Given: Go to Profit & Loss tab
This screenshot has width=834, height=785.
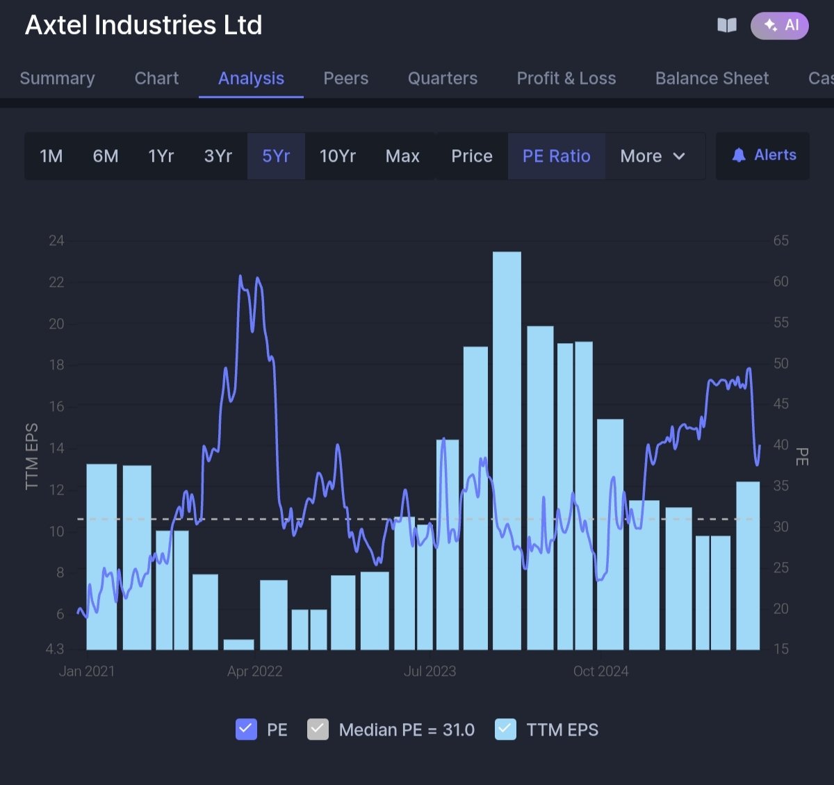Looking at the screenshot, I should point(566,78).
